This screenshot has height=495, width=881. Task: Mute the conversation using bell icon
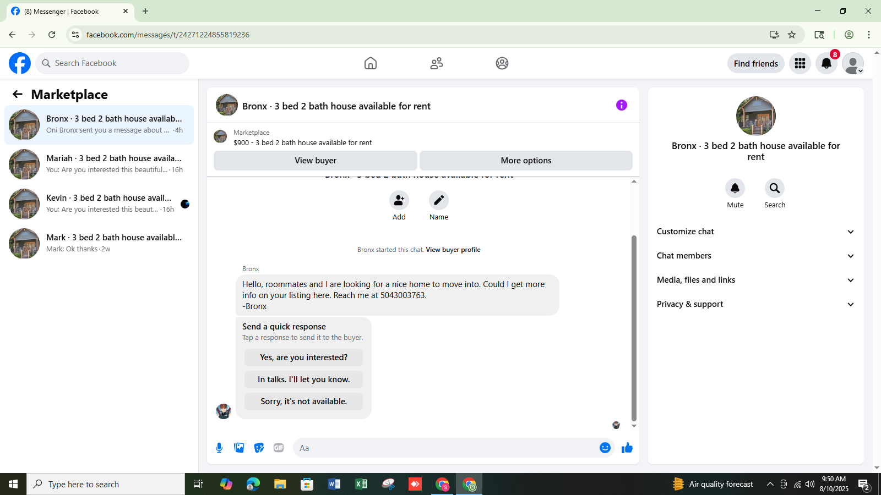click(x=735, y=188)
